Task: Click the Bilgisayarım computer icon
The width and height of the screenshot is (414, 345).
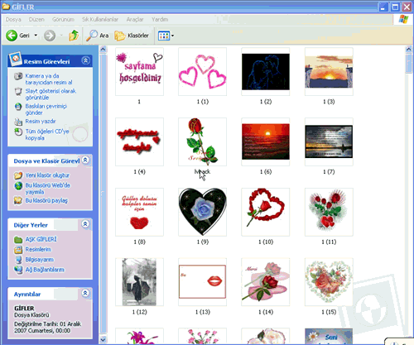Action: pyautogui.click(x=18, y=260)
